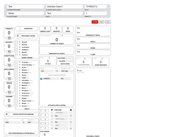Image resolution: width=182 pixels, height=137 pixels.
Task: Click the Character Name field
Action: pyautogui.click(x=25, y=7)
